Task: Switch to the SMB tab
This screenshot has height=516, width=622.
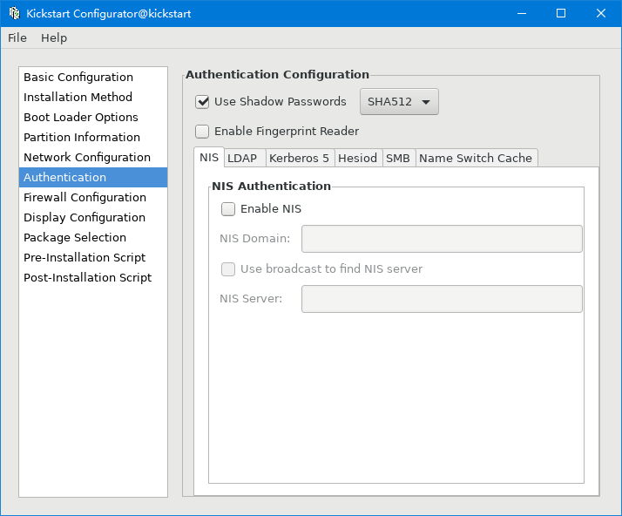Action: tap(398, 158)
